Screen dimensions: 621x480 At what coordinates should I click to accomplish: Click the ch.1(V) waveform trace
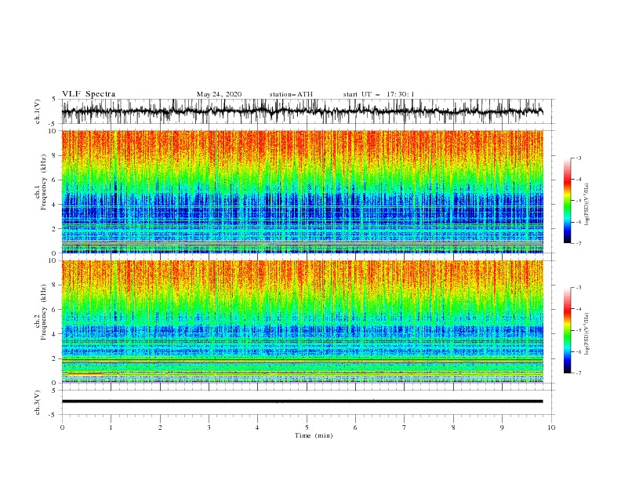[302, 111]
